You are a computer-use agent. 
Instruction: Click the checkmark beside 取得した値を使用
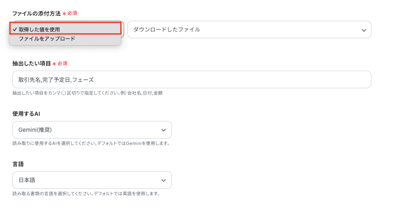[15, 29]
